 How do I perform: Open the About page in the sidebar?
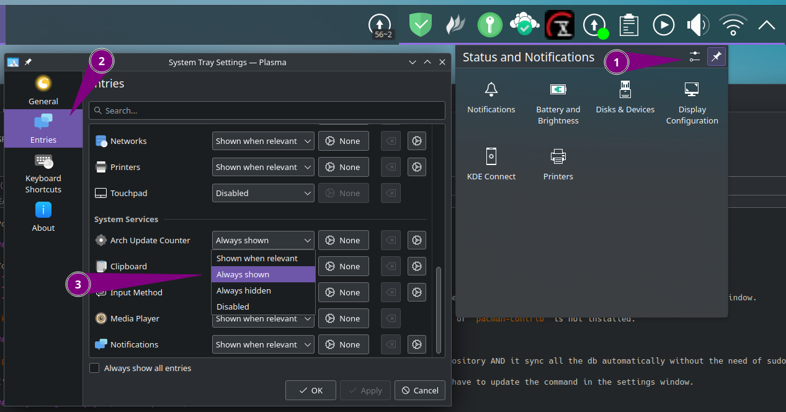point(43,217)
